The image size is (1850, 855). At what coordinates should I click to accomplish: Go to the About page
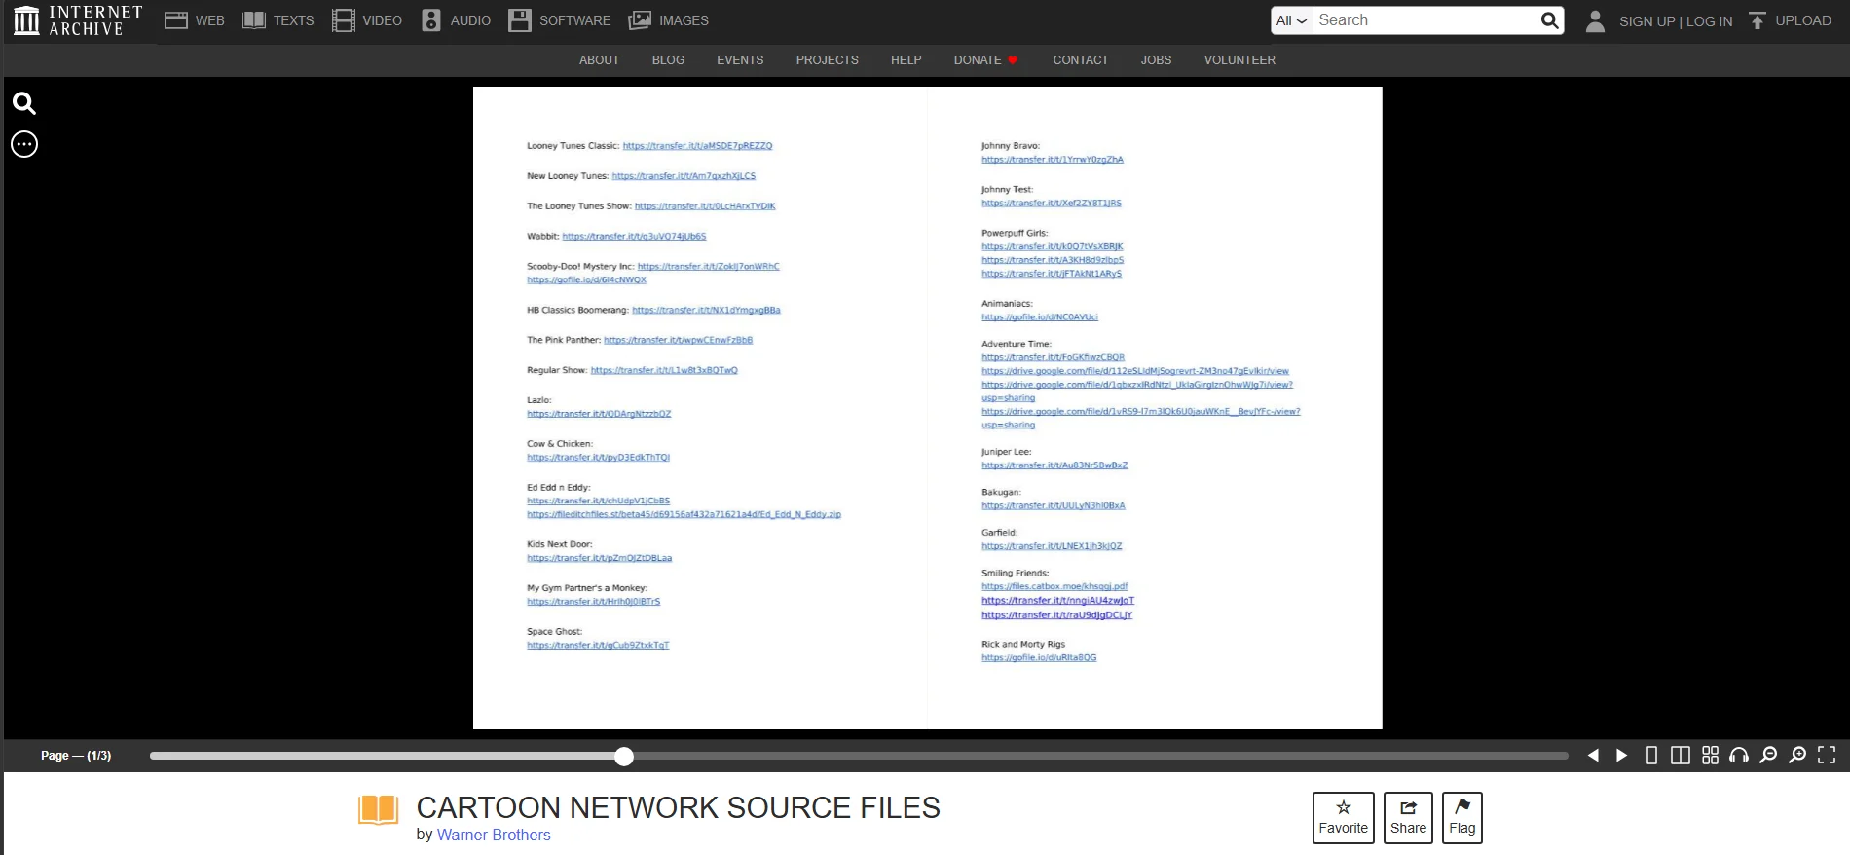click(x=599, y=60)
